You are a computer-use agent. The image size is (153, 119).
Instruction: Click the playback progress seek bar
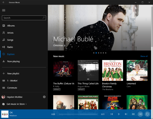[x=78, y=114]
